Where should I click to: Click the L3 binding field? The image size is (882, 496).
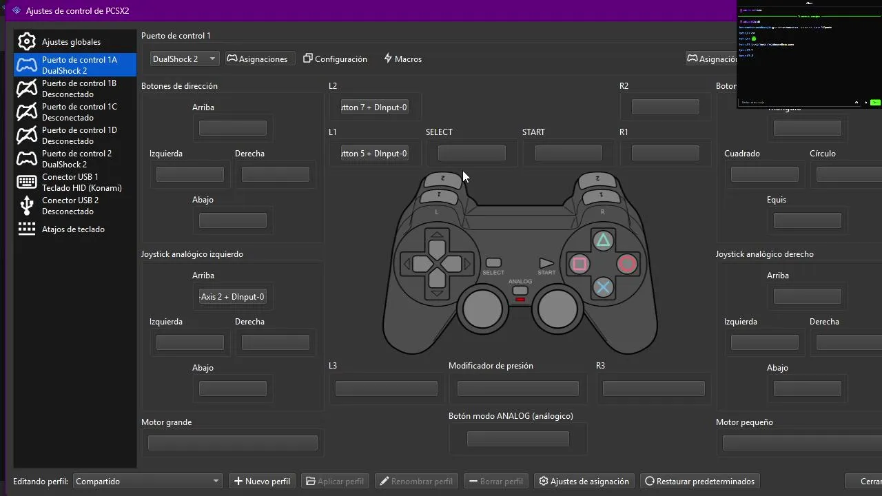tap(386, 389)
